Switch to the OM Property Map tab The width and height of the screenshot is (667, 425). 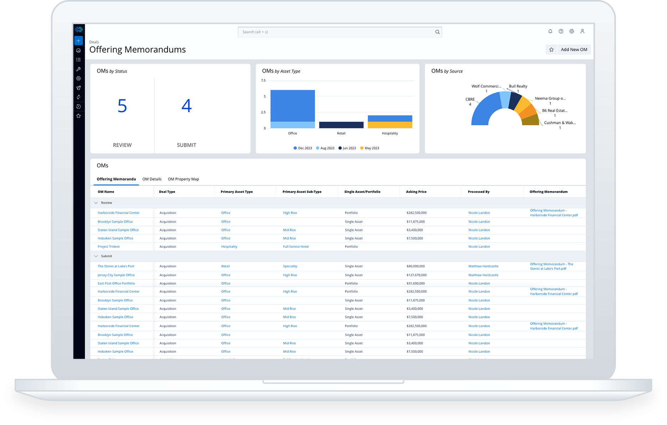[x=183, y=179]
